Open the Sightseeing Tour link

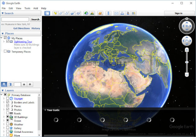tap(23, 42)
